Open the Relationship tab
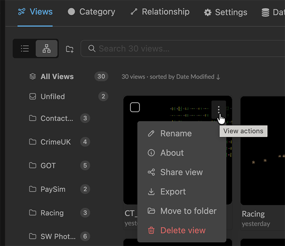The image size is (285, 246). [160, 12]
